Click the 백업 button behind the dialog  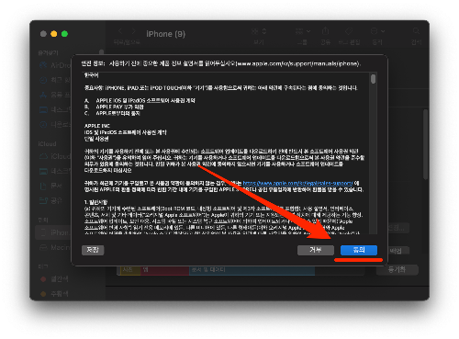(397, 251)
